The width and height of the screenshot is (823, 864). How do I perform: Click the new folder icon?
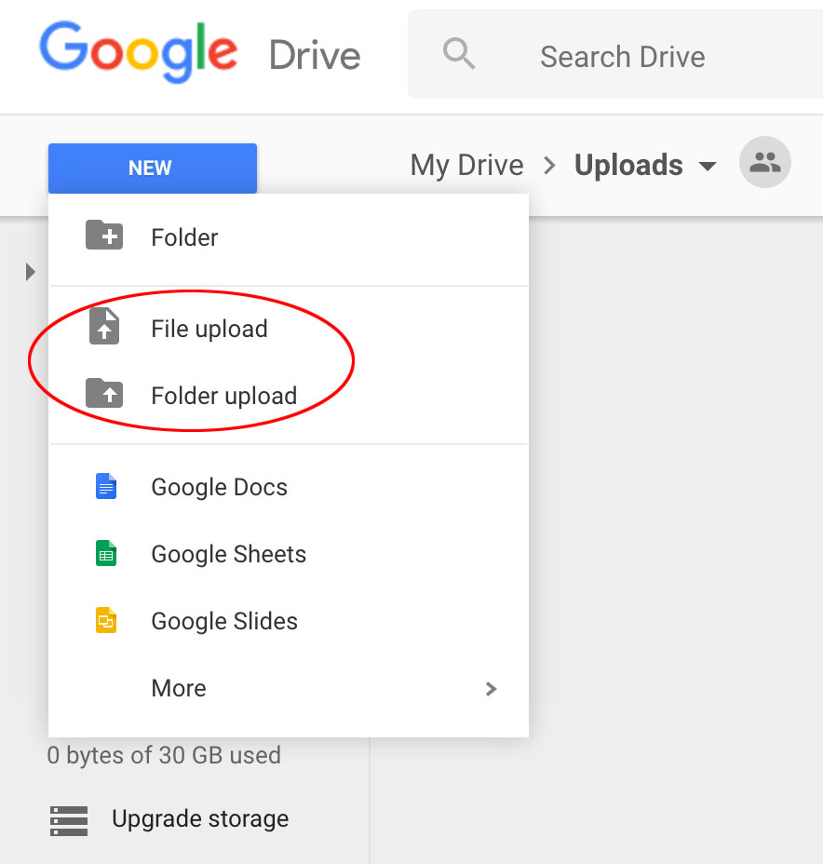pyautogui.click(x=104, y=236)
